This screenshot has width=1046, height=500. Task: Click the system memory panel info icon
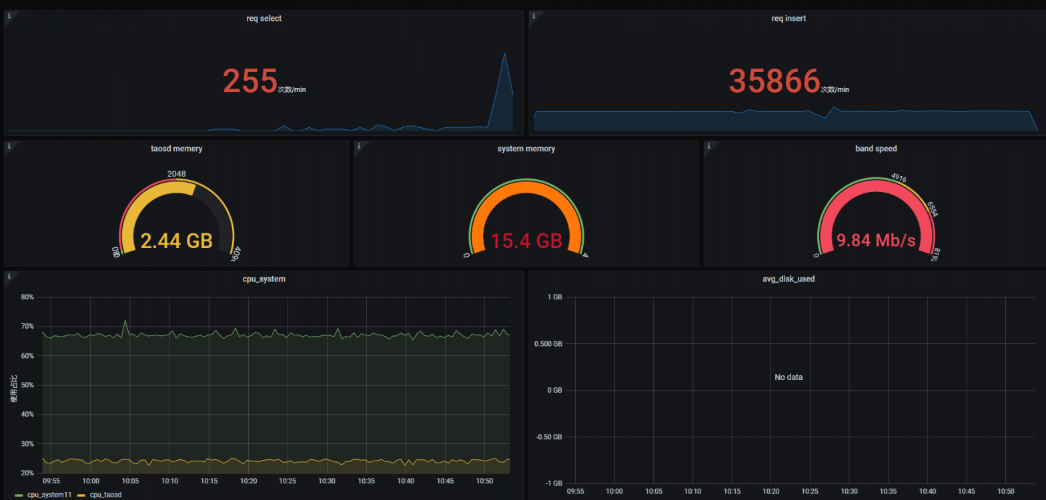358,145
